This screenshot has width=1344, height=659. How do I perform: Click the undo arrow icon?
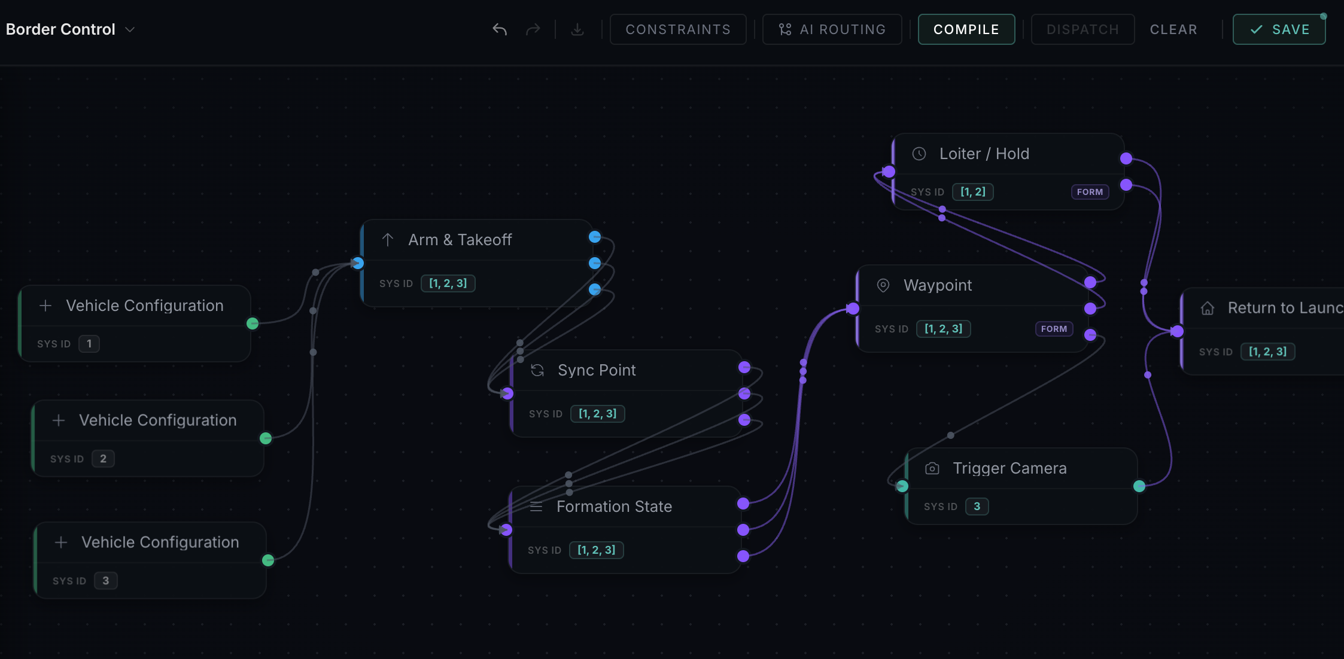(500, 29)
